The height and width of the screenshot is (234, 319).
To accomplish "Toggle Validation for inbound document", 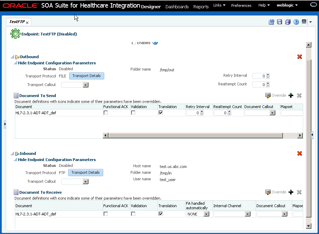I will click(133, 214).
